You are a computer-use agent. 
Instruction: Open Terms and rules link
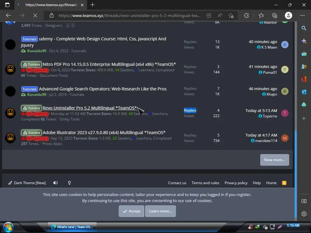(x=205, y=183)
